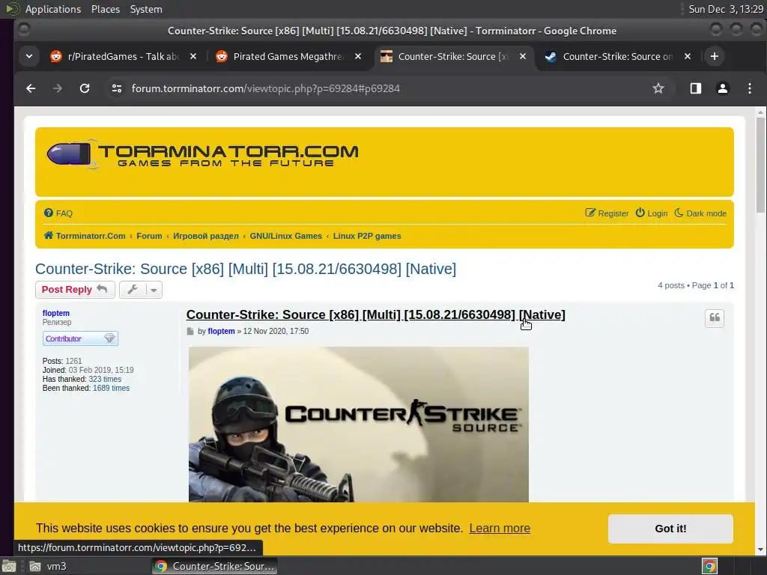Open the tab search dropdown arrow
767x575 pixels.
click(29, 56)
